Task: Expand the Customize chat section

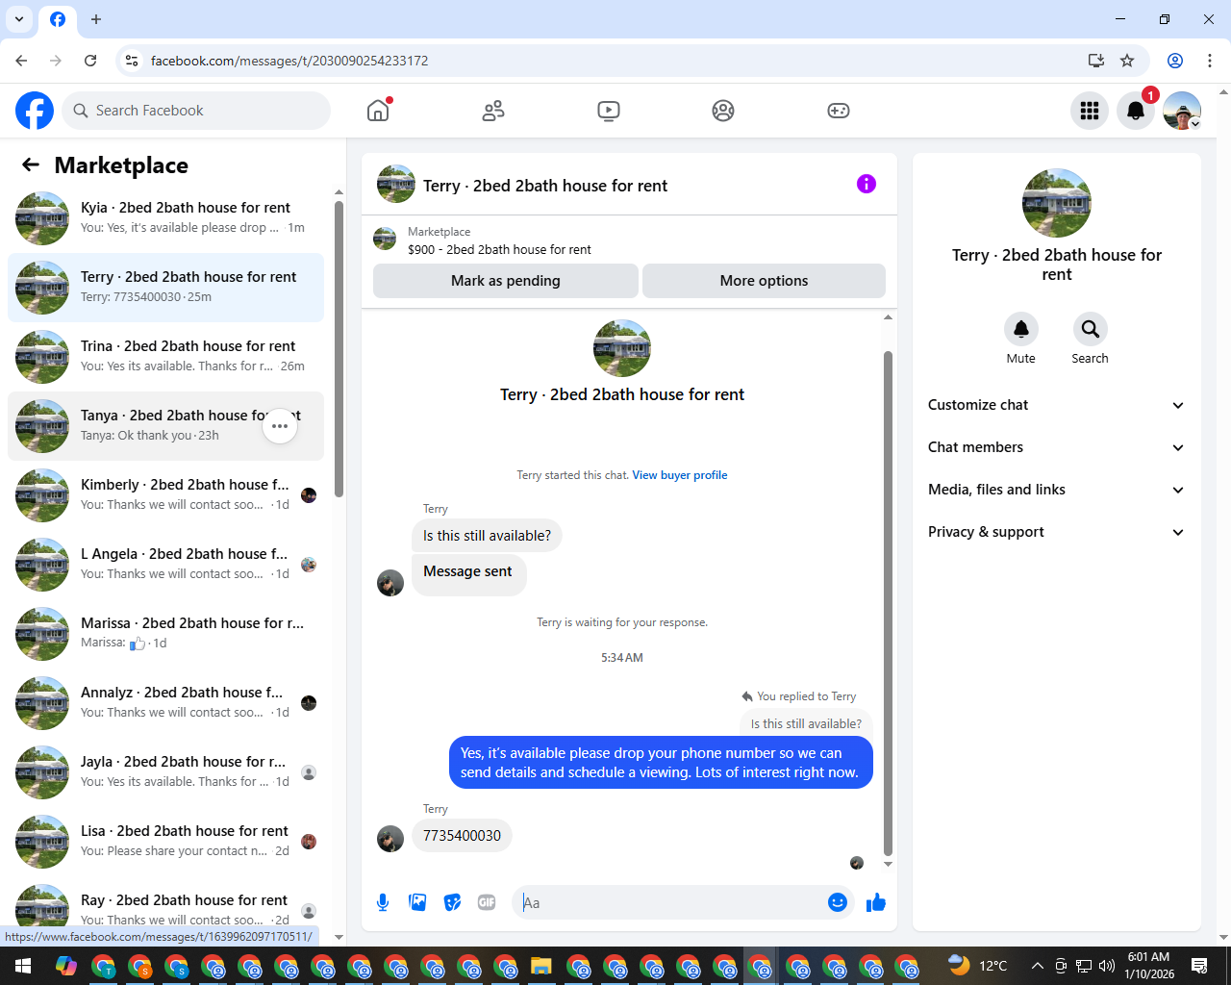Action: click(x=1056, y=405)
